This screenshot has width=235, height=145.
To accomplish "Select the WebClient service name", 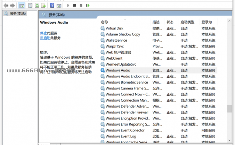I will click(x=114, y=58).
